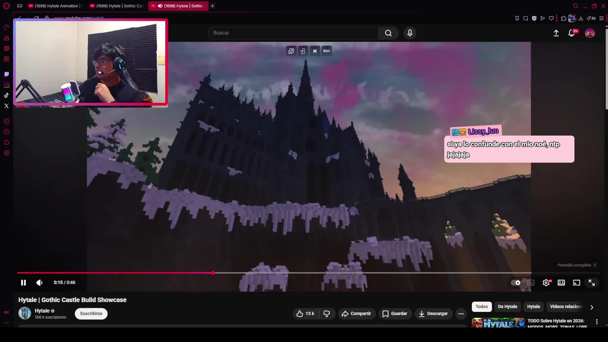The height and width of the screenshot is (342, 608).
Task: Open sidebar player play-circle icon
Action: click(6, 121)
